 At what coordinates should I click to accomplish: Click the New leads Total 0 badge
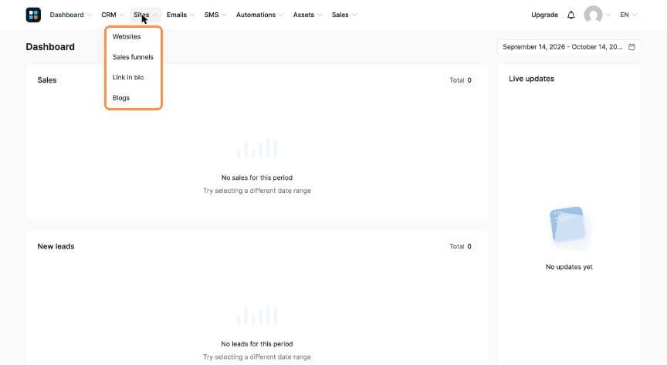coord(460,246)
